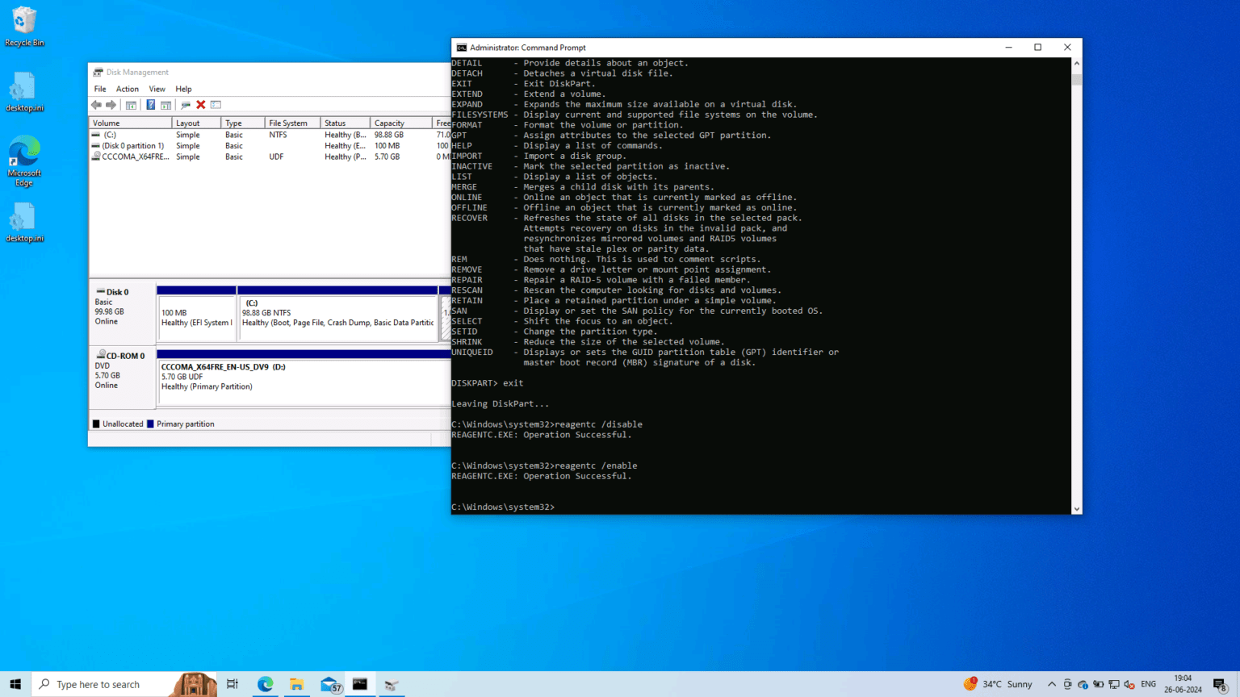This screenshot has width=1240, height=697.
Task: Switch to Disk Management taskbar icon
Action: (x=392, y=684)
